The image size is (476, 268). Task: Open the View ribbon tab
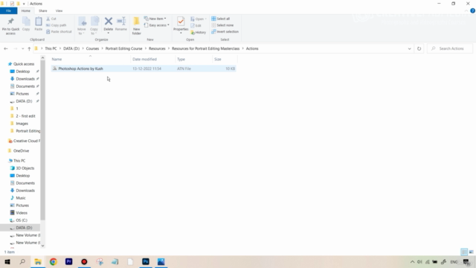point(59,10)
